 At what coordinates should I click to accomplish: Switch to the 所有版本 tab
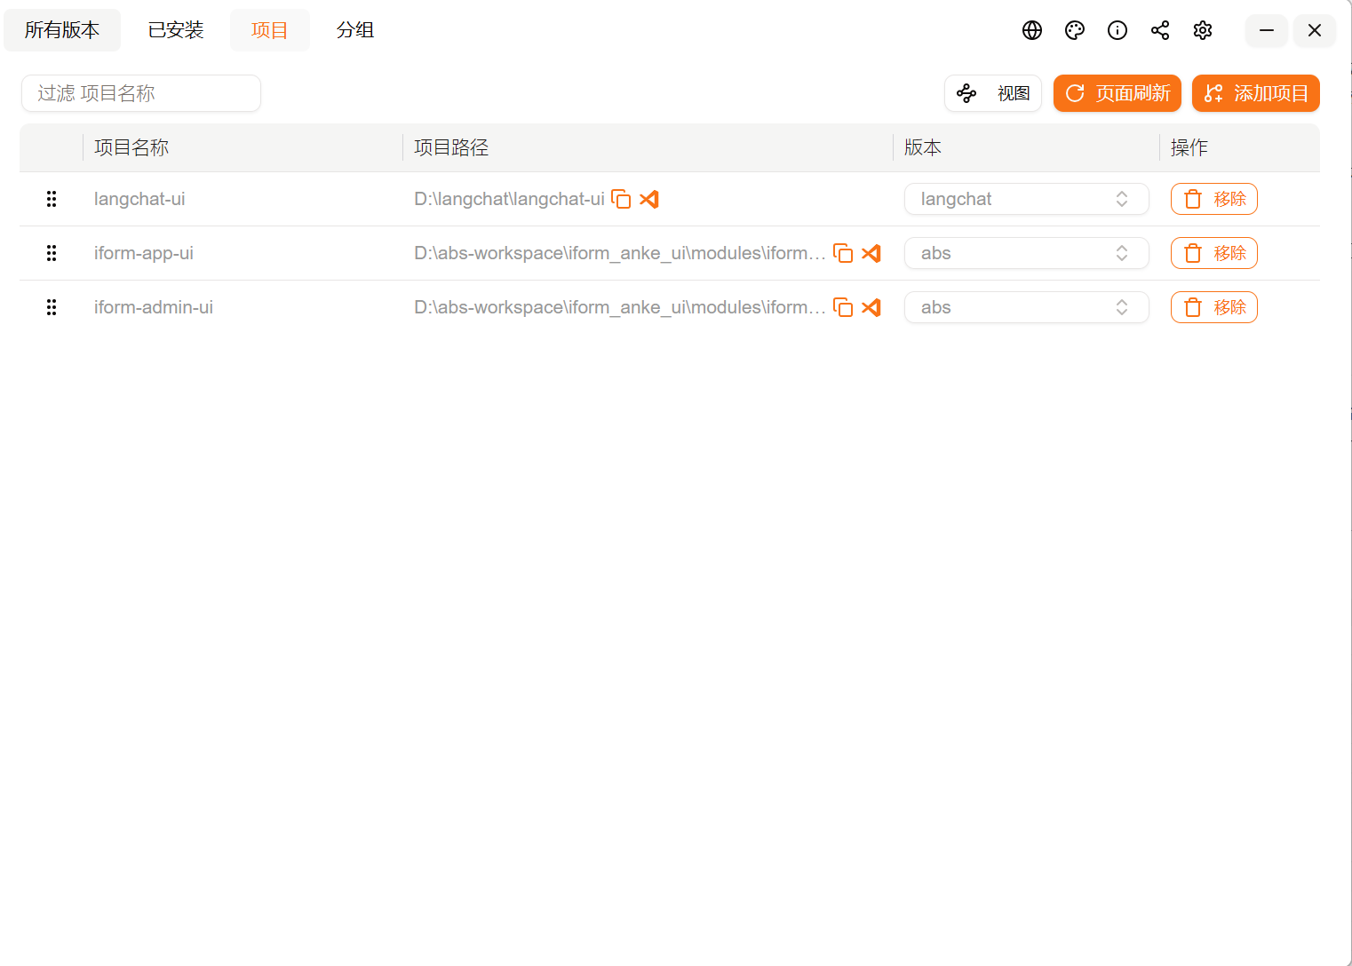click(x=62, y=30)
